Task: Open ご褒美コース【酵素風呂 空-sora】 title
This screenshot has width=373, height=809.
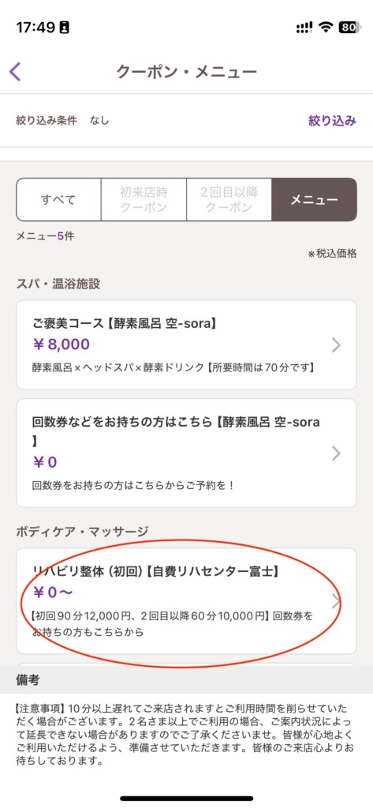Action: [x=124, y=324]
